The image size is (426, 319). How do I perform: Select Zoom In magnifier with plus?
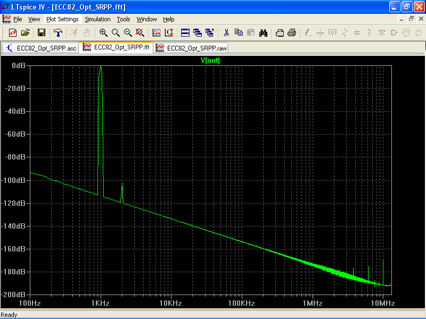coord(103,33)
